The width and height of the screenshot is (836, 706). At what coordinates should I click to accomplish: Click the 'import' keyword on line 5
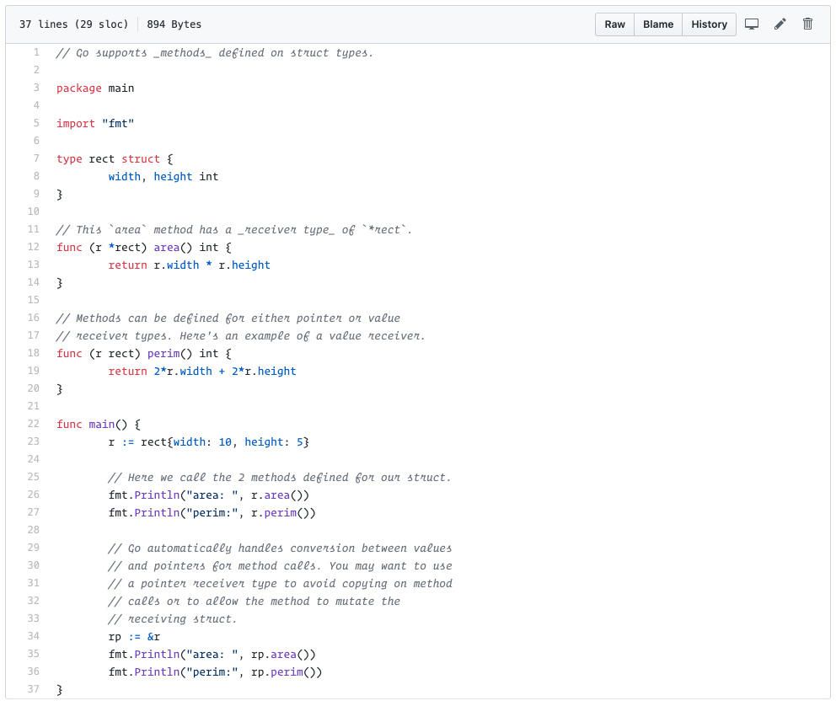pyautogui.click(x=76, y=123)
